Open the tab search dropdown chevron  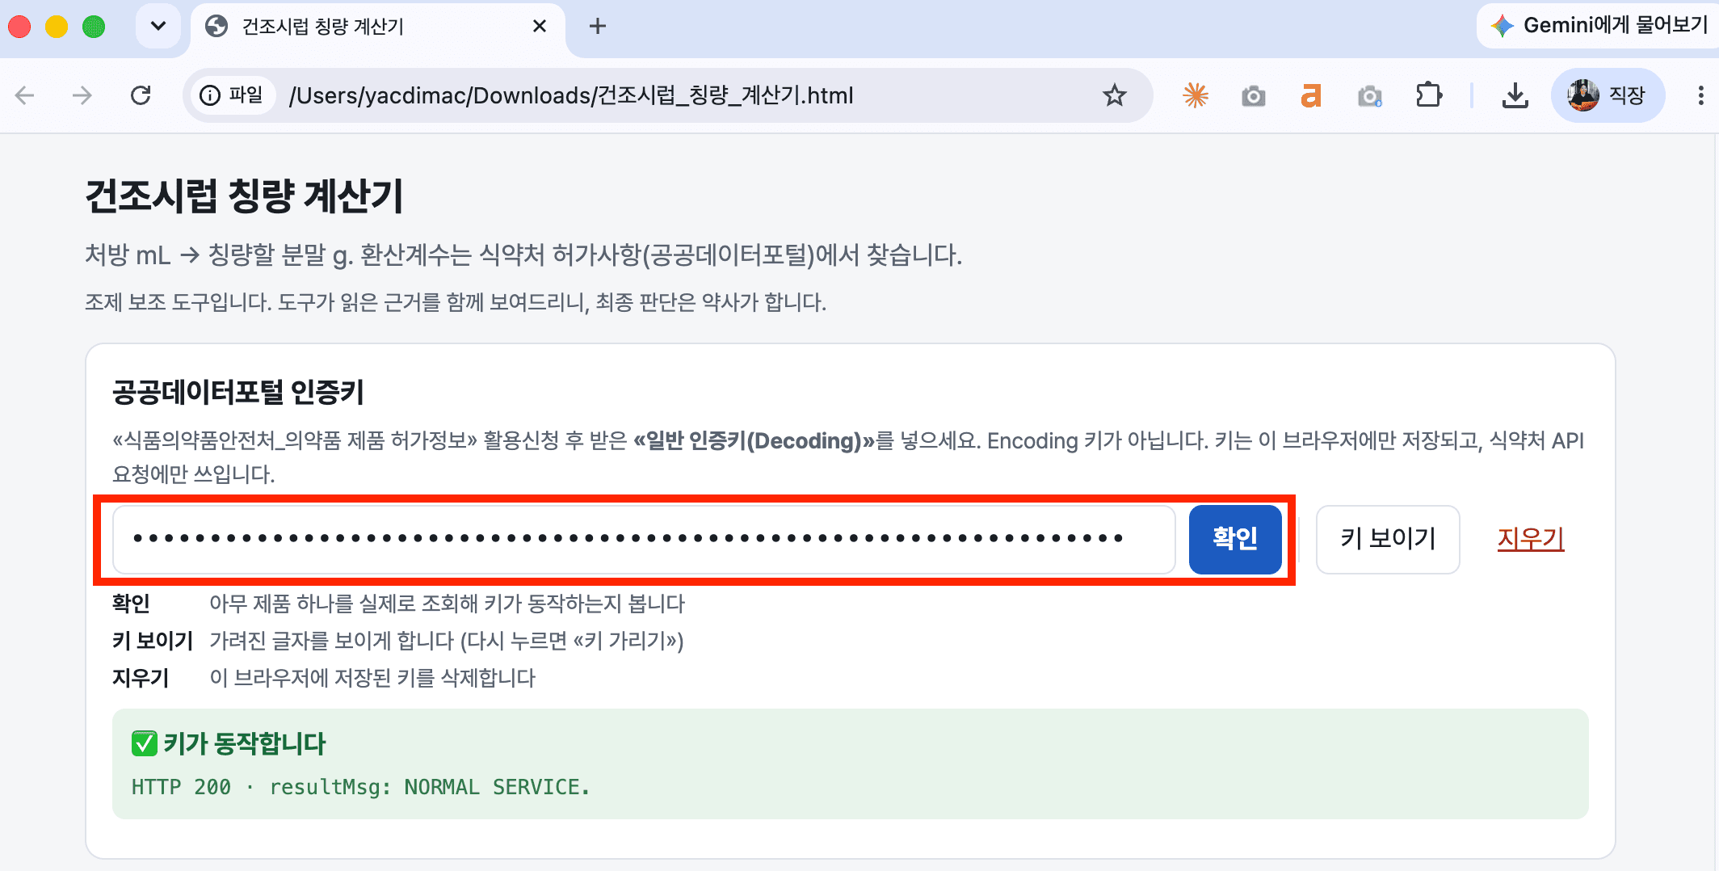[158, 26]
